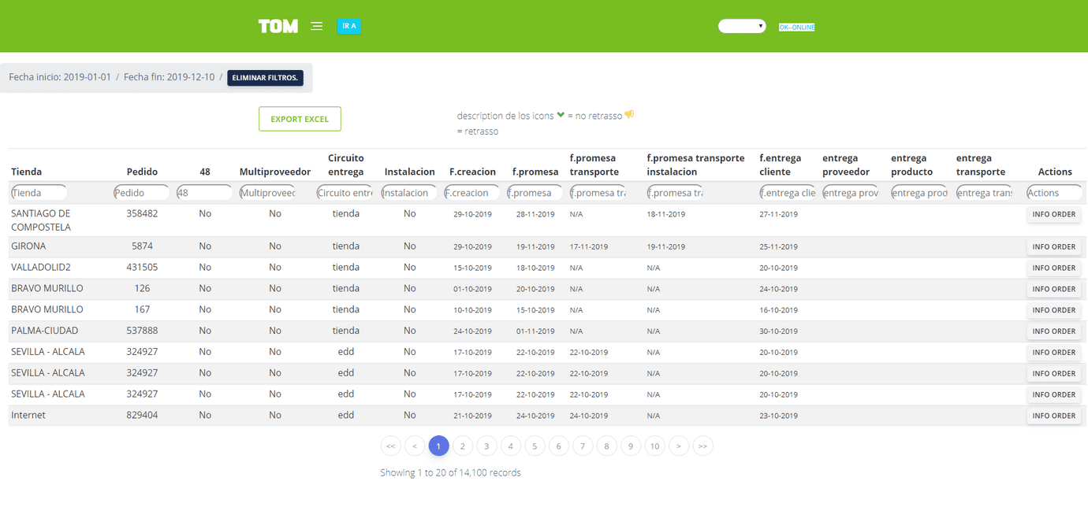
Task: Focus the entrega proveedor filter field
Action: (851, 193)
